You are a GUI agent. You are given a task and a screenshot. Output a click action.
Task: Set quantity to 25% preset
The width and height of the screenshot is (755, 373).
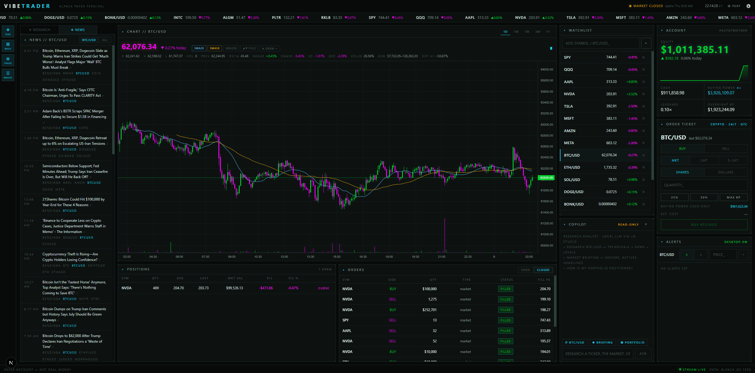pyautogui.click(x=674, y=197)
